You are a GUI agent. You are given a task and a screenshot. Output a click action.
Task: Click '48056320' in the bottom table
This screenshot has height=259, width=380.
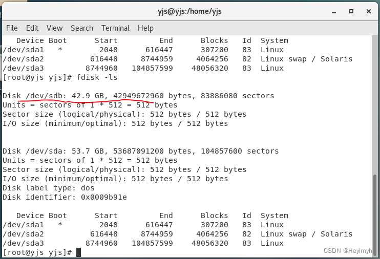coord(210,243)
